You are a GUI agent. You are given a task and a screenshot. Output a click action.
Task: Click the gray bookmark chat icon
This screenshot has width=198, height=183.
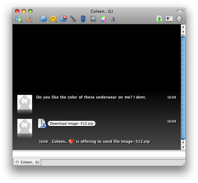tap(93, 19)
